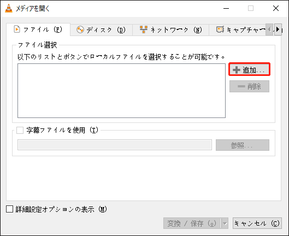This screenshot has width=289, height=236.
Task: Switch to the ディスク (D) tab
Action: (x=101, y=30)
